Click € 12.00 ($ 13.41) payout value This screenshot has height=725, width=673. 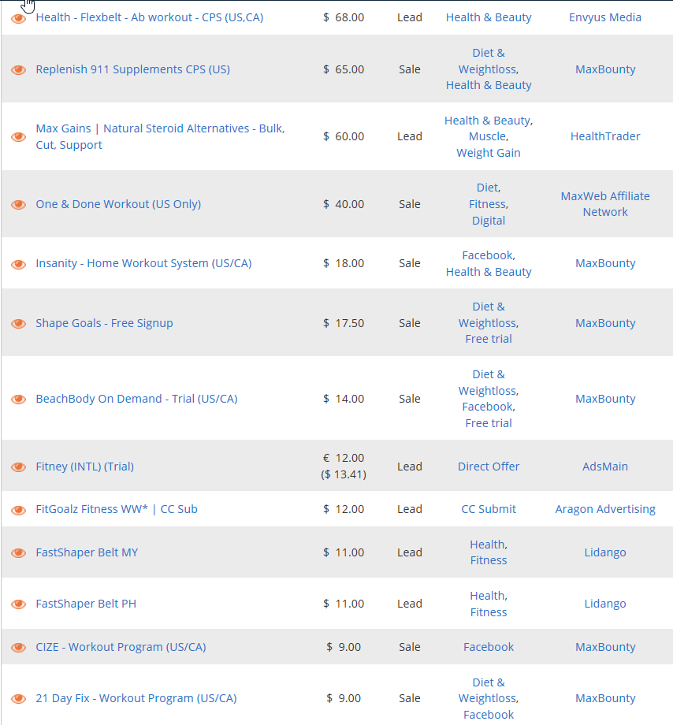344,466
